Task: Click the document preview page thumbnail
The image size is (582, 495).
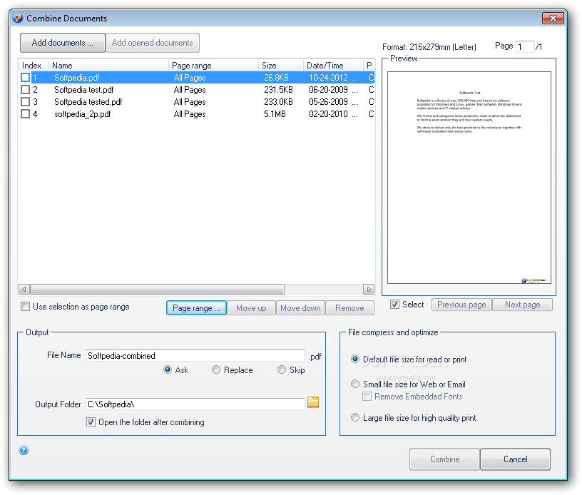Action: (x=469, y=178)
